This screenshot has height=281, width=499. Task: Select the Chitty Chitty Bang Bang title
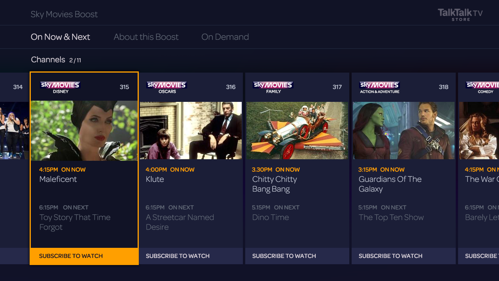274,184
